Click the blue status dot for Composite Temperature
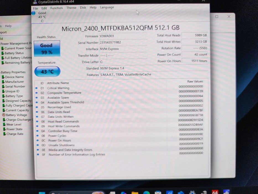The height and width of the screenshot is (194, 258). (37, 93)
